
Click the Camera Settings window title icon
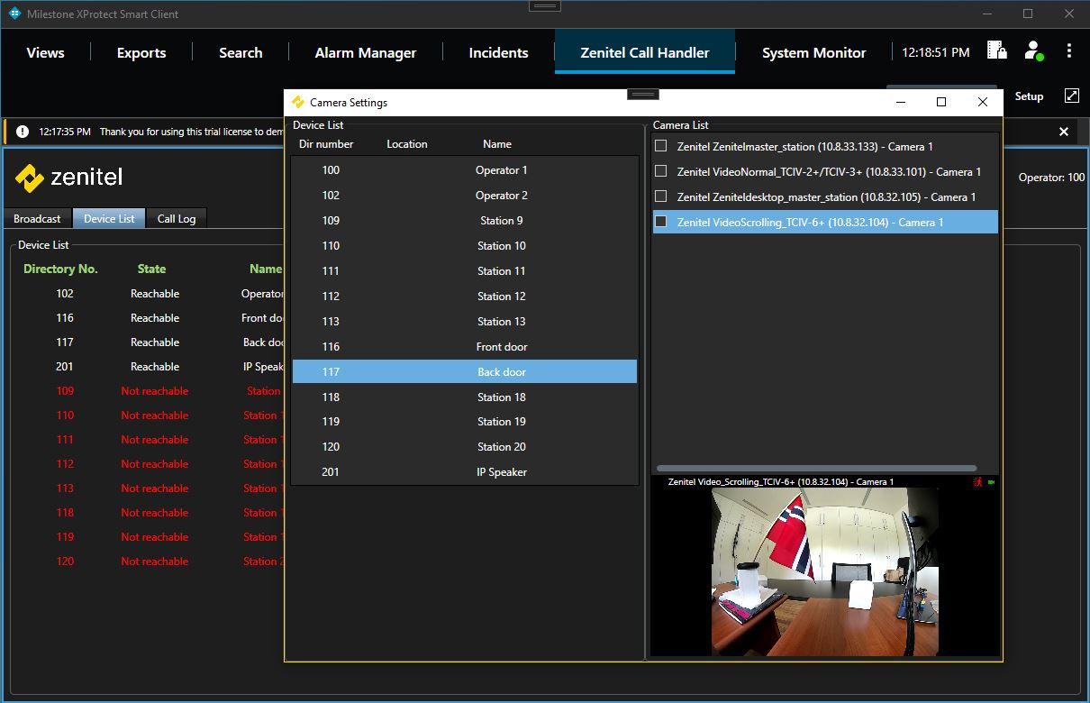pyautogui.click(x=298, y=103)
